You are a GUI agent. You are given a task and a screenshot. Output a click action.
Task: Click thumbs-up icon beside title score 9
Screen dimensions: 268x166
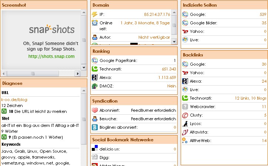[x=4, y=137]
